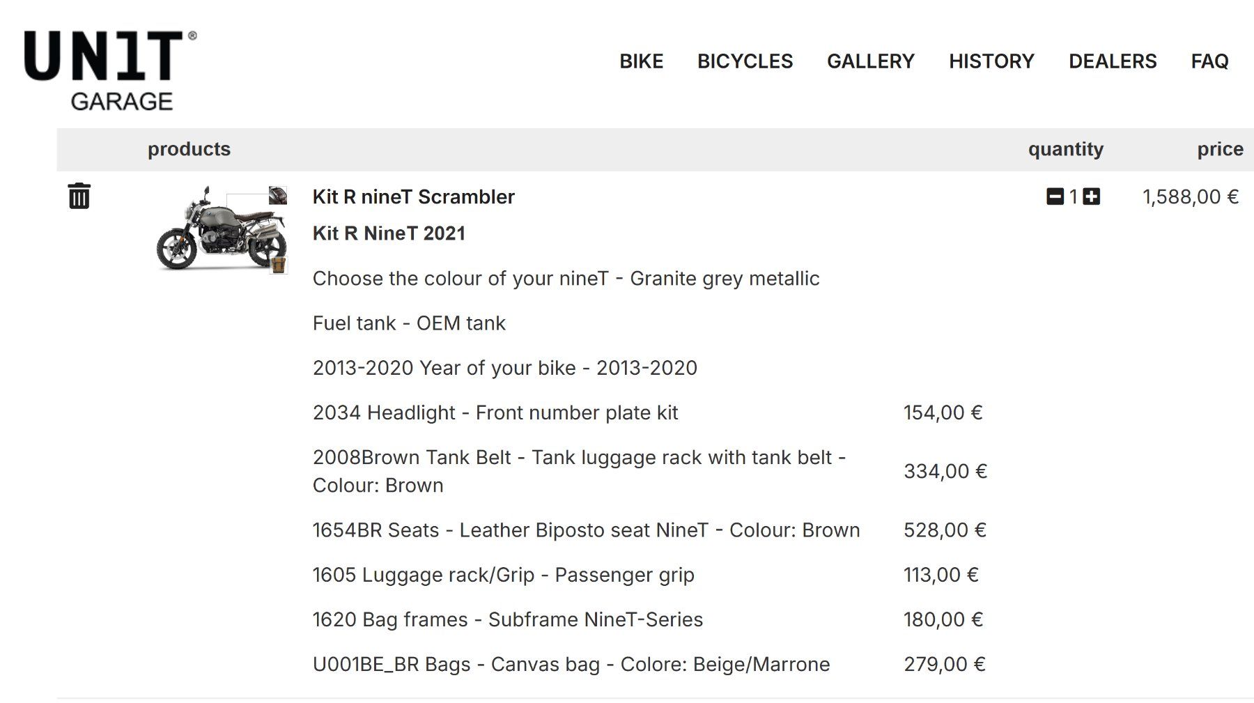The width and height of the screenshot is (1254, 703).
Task: Select the 2008Brown Tank Belt luggage rack line
Action: 580,471
